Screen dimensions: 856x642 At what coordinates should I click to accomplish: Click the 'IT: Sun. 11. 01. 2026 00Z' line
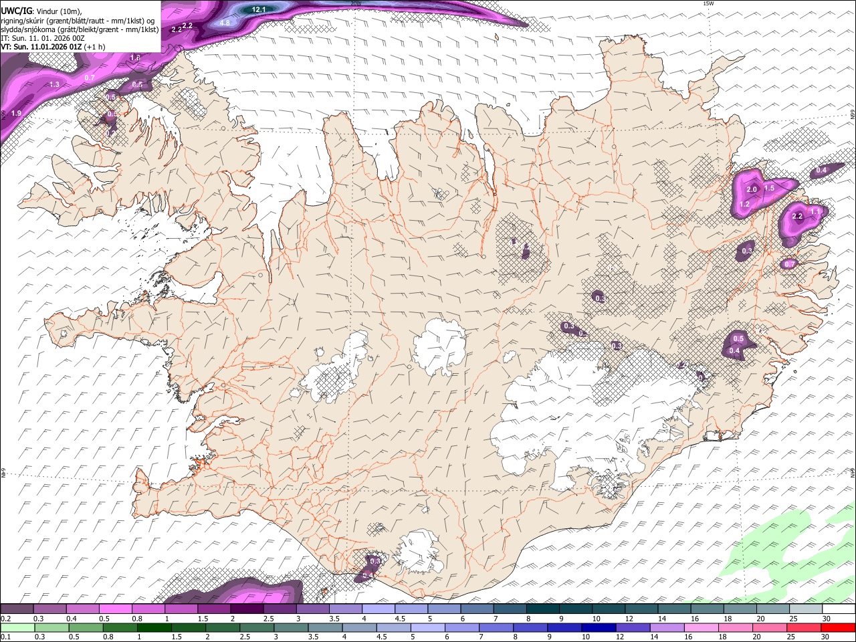(x=43, y=38)
